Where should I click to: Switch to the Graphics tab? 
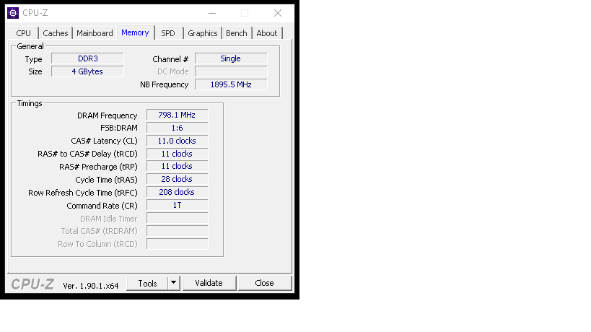point(202,33)
